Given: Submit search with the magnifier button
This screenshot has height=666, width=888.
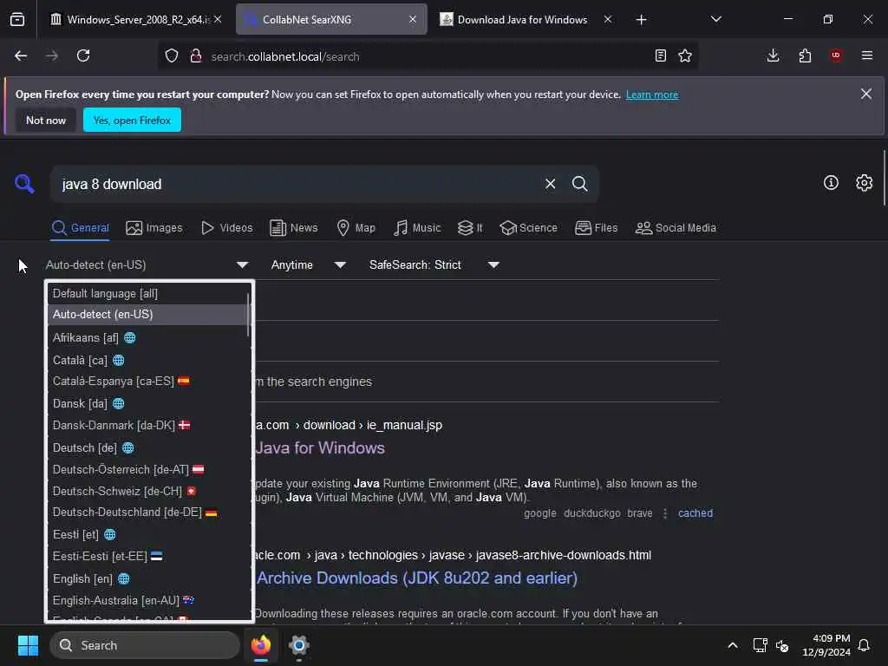Looking at the screenshot, I should [579, 184].
